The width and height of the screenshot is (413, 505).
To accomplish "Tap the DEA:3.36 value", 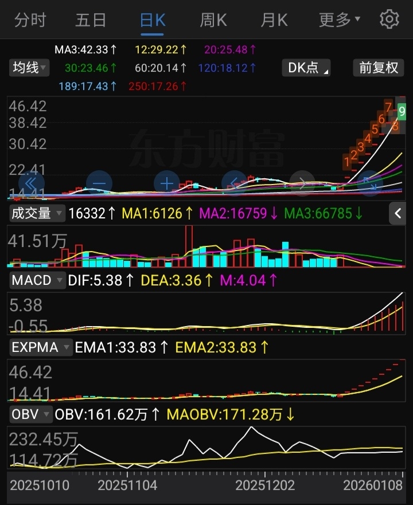I will pyautogui.click(x=177, y=280).
